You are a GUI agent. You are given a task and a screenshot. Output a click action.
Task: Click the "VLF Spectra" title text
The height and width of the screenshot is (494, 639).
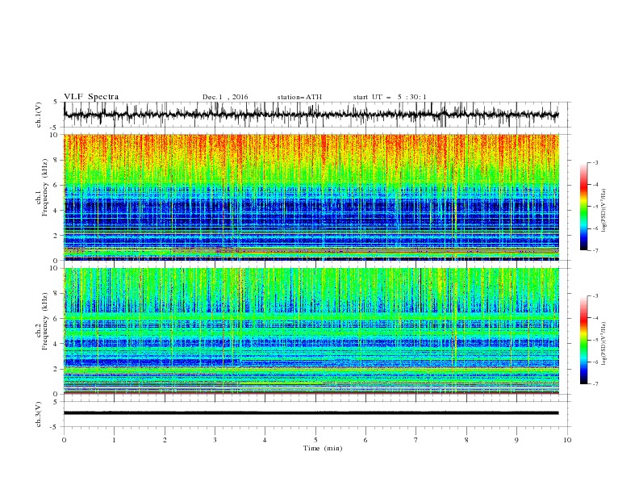pyautogui.click(x=91, y=97)
